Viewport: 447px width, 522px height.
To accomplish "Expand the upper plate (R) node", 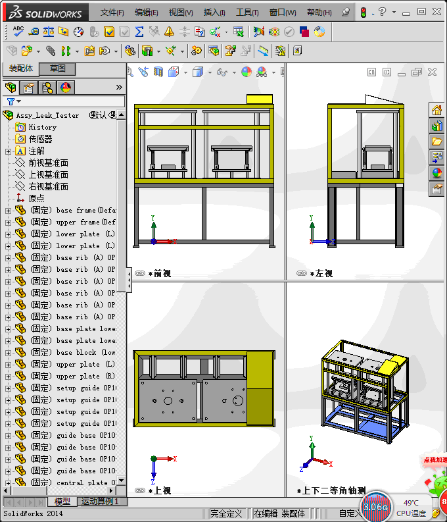I will coord(9,377).
